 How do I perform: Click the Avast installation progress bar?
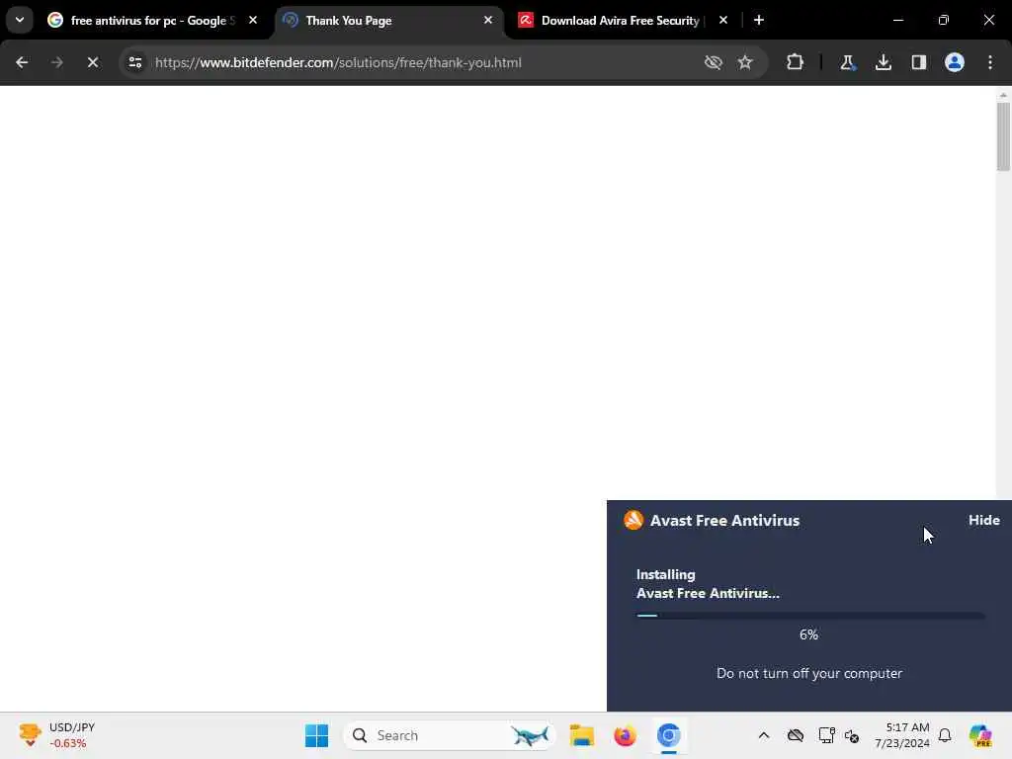[x=810, y=616]
